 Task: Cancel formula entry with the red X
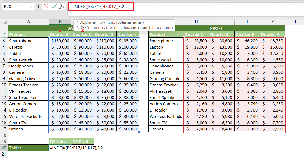(46, 6)
